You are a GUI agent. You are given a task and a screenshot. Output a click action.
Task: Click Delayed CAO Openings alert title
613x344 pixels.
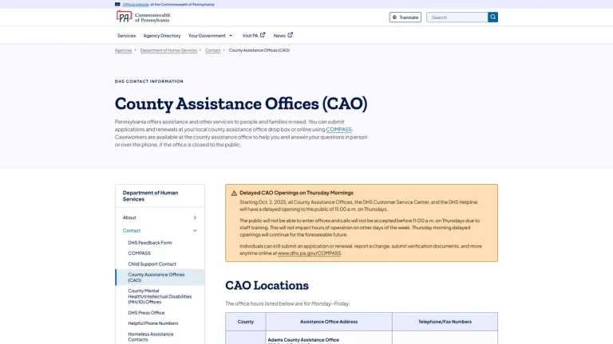point(296,193)
